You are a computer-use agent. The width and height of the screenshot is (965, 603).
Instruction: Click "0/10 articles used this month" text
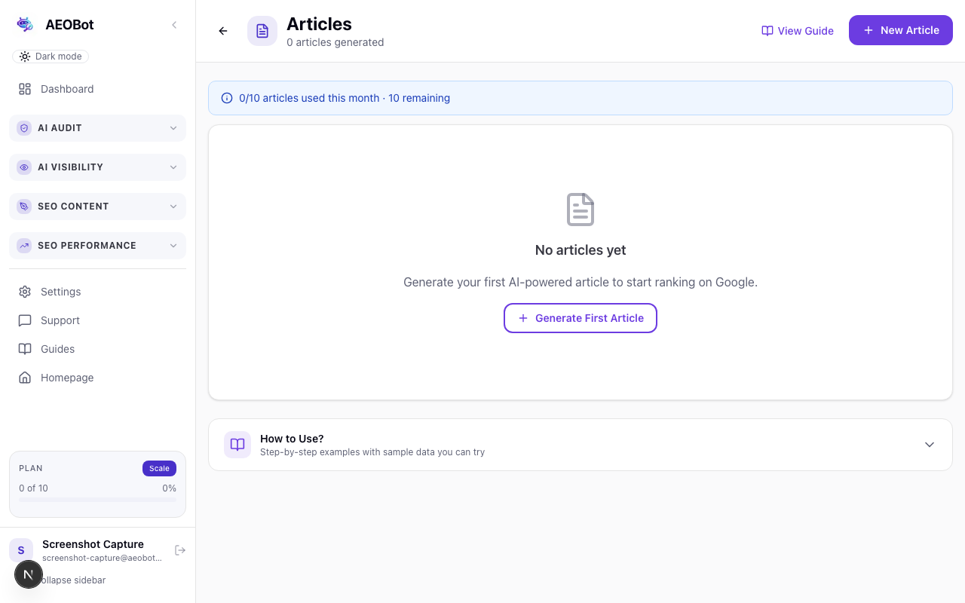pyautogui.click(x=309, y=98)
